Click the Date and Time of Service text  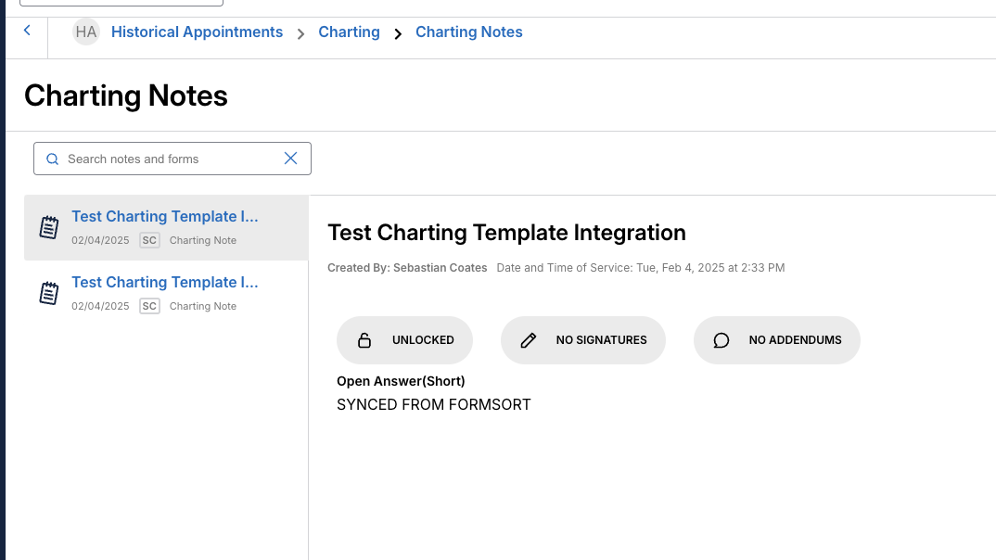pyautogui.click(x=640, y=268)
